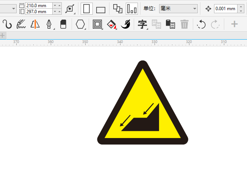Select the upper falling arrow shape
Image resolution: width=247 pixels, height=175 pixels.
tap(148, 109)
